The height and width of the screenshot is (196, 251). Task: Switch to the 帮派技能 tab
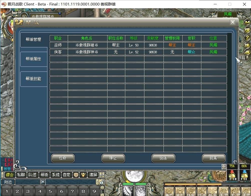(34, 79)
